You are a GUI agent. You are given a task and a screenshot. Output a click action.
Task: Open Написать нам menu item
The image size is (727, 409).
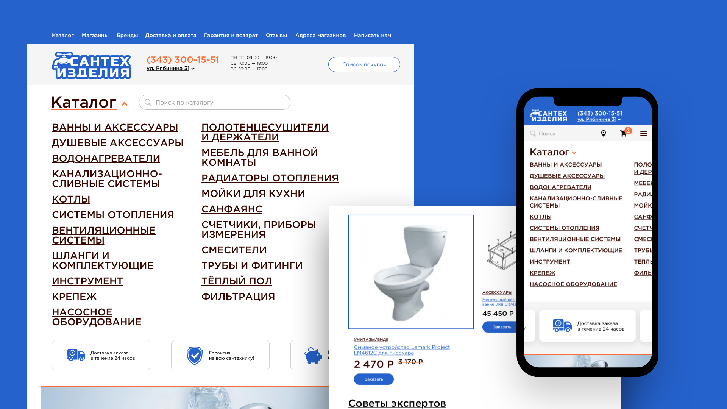(373, 35)
